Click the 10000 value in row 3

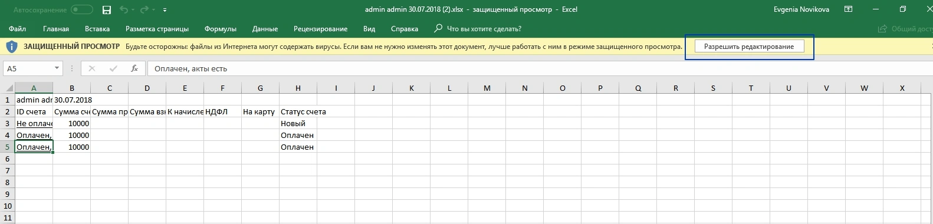coord(71,123)
